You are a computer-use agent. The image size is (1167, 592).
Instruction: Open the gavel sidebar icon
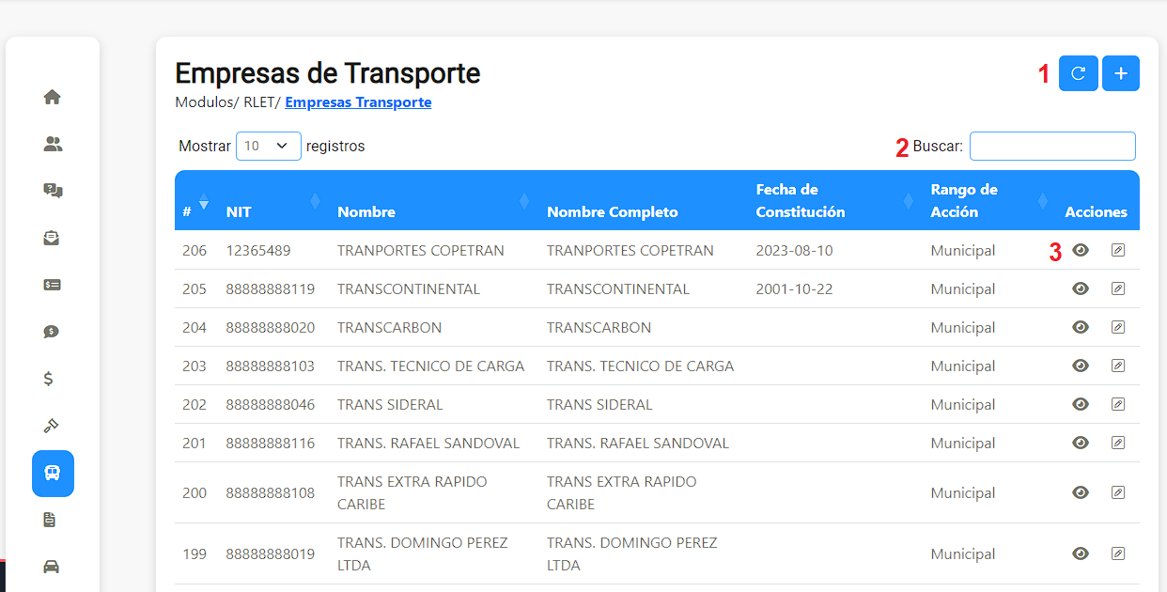52,426
